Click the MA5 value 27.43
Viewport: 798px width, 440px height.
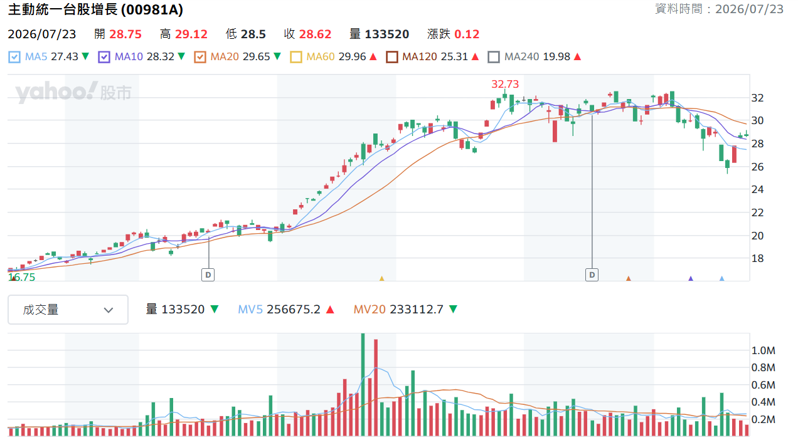tap(65, 57)
